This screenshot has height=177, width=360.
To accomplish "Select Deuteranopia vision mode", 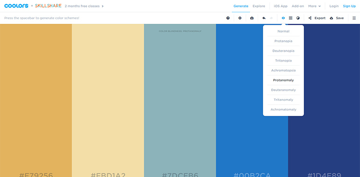I will tap(283, 51).
